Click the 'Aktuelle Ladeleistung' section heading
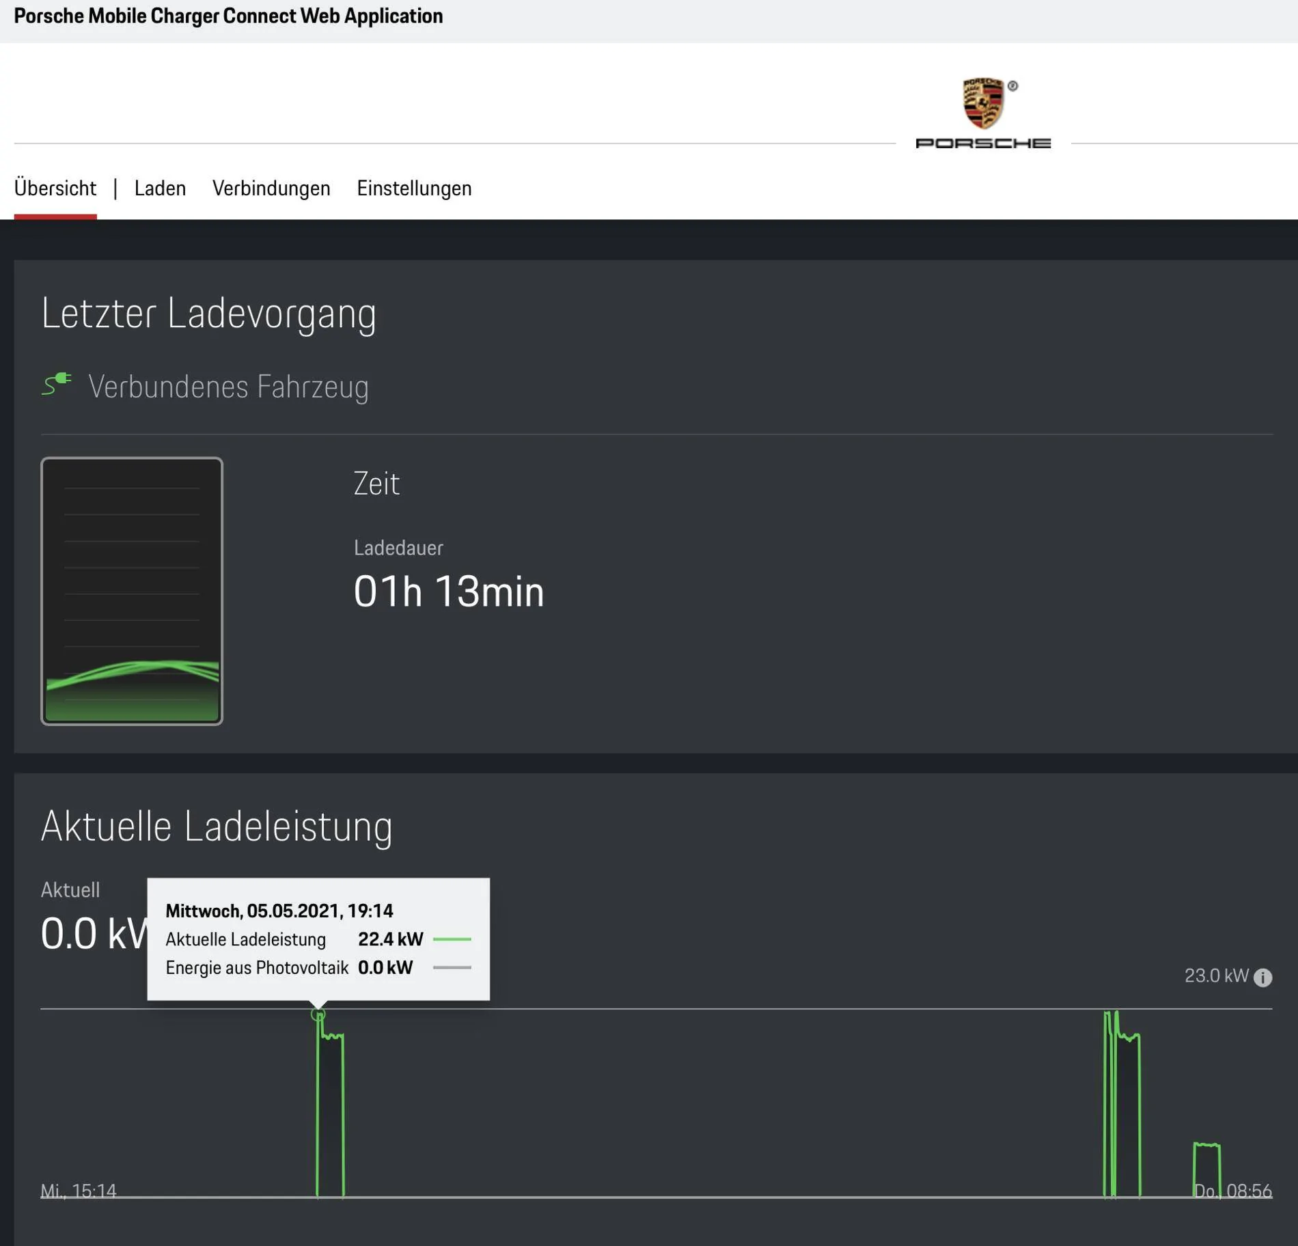This screenshot has height=1246, width=1298. [x=217, y=827]
